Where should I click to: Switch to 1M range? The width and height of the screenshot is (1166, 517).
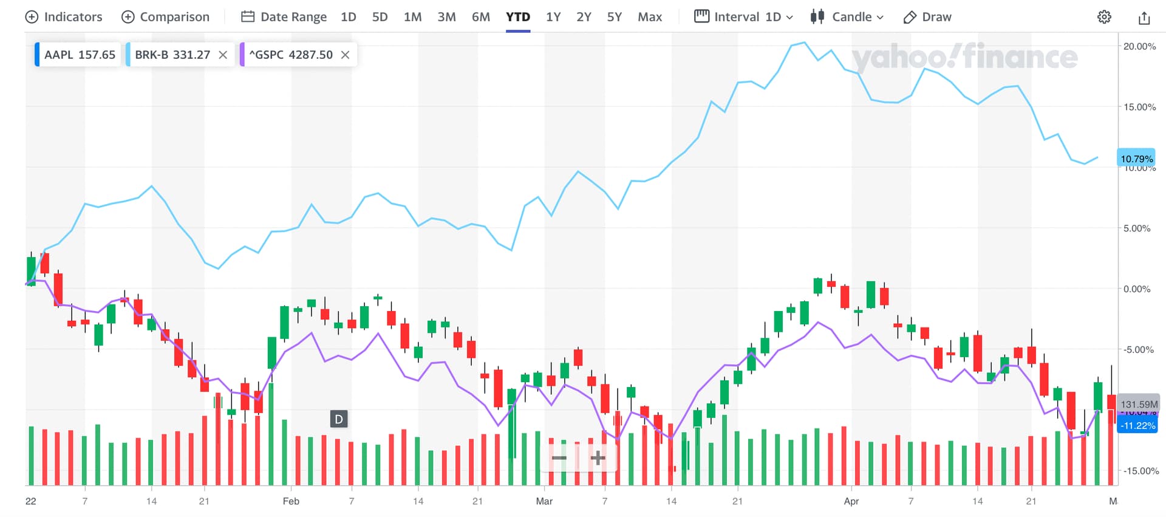pos(412,17)
